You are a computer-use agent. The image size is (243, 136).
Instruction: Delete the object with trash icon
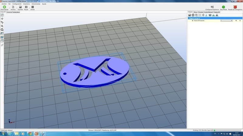[239, 21]
